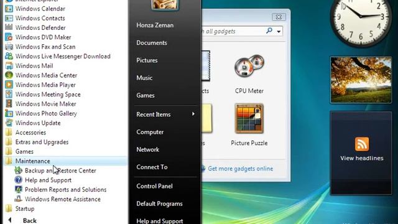This screenshot has height=224, width=398.
Task: Launch Windows DVD Maker icon
Action: coord(9,37)
